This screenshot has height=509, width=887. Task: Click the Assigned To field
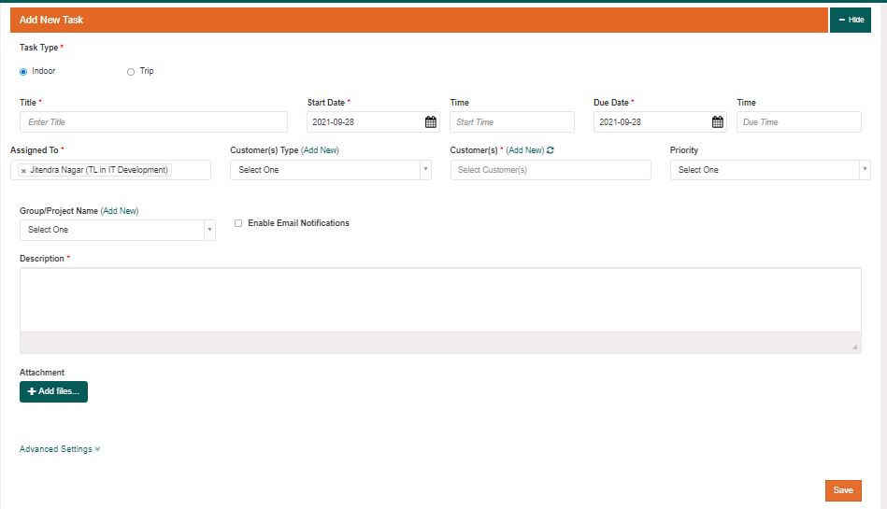(110, 170)
